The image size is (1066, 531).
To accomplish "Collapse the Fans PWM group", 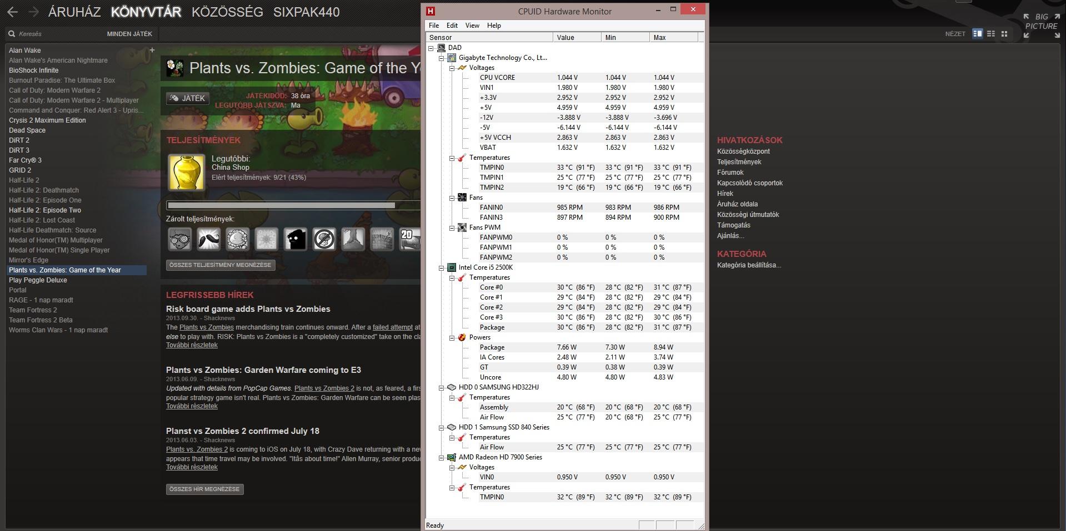I will tap(452, 227).
